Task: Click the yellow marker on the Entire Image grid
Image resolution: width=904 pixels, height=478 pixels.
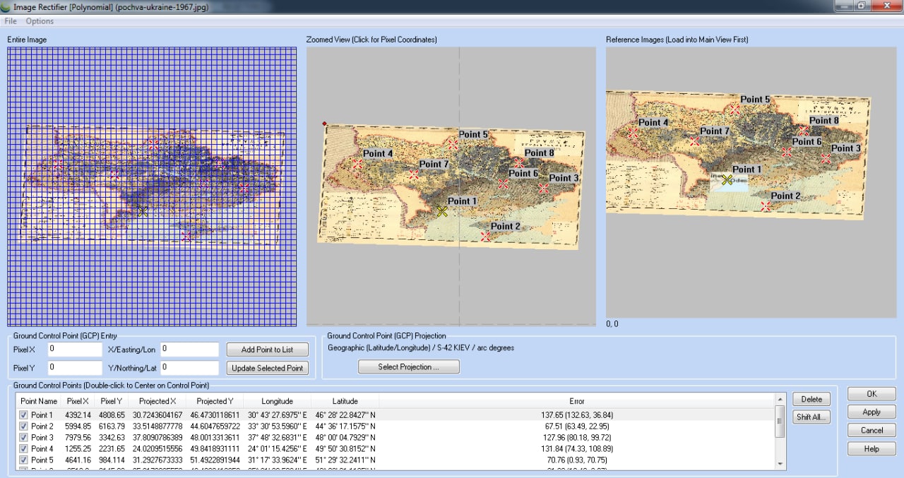Action: point(143,210)
